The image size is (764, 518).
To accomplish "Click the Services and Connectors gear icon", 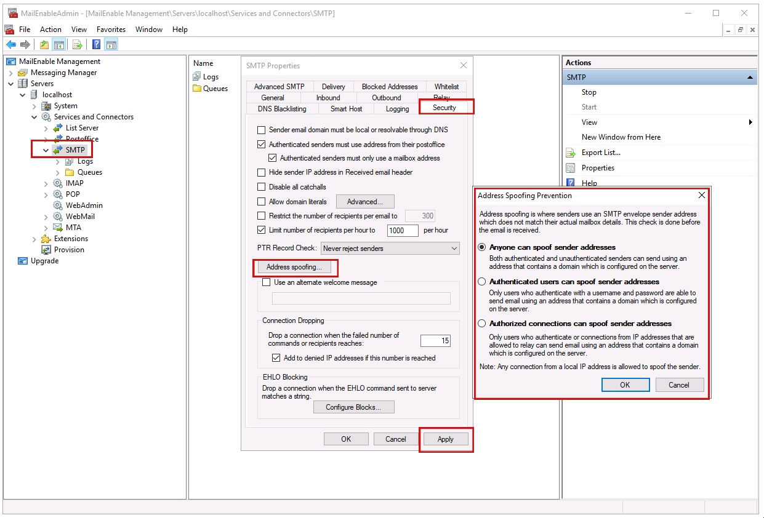I will pos(46,117).
